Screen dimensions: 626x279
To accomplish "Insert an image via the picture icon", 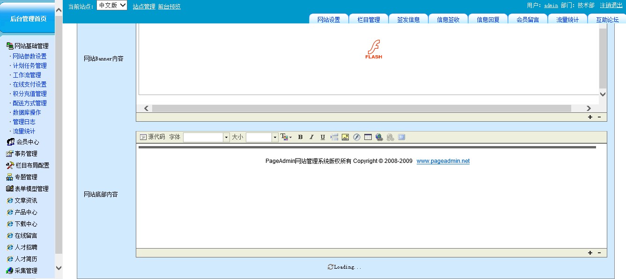I will coord(346,137).
